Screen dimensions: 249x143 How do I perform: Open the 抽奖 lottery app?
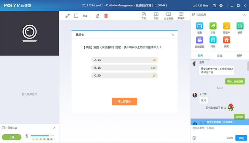pos(226,42)
